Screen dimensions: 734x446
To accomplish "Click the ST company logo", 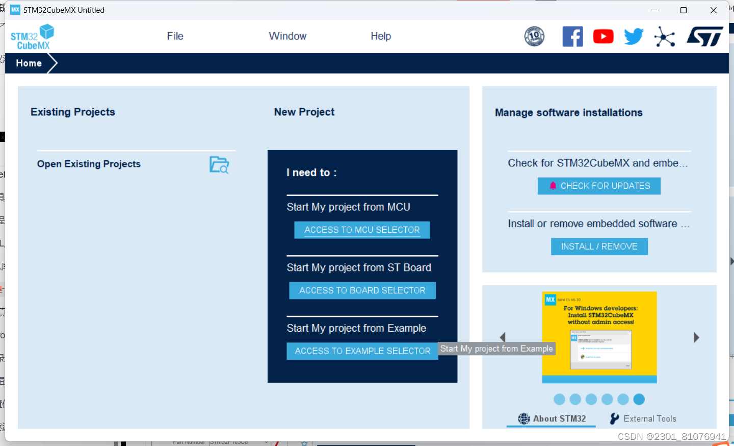I will tap(705, 36).
